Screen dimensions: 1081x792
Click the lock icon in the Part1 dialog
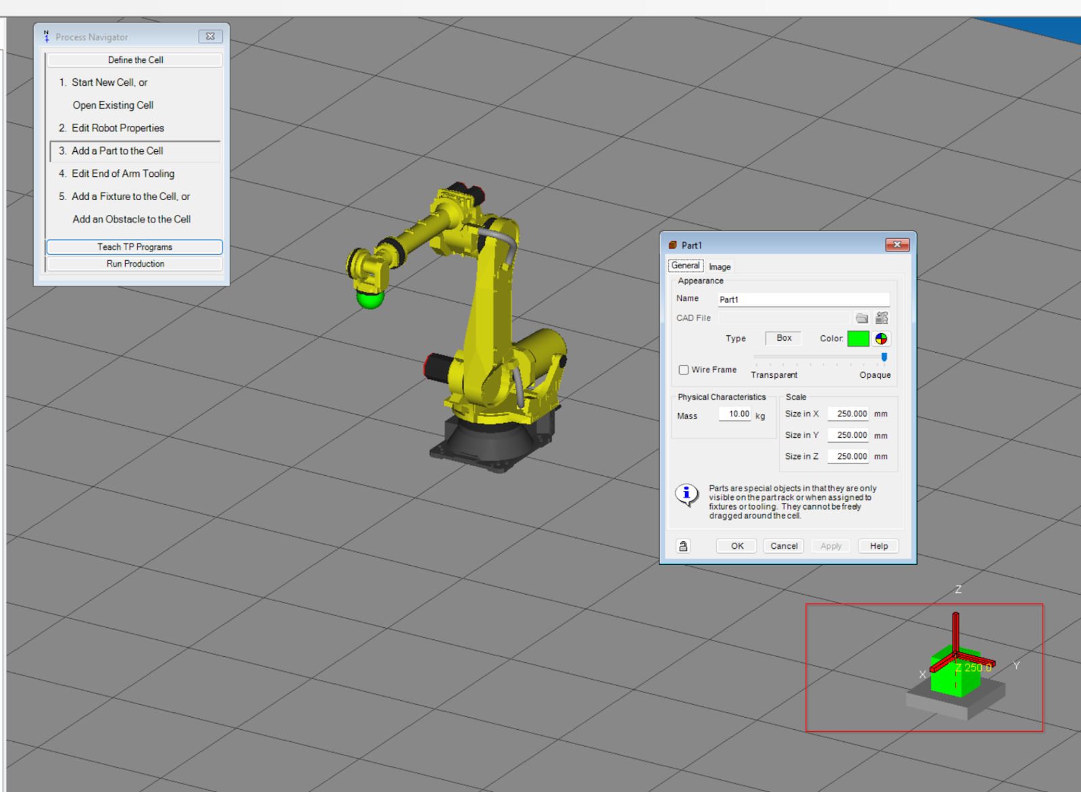click(683, 546)
